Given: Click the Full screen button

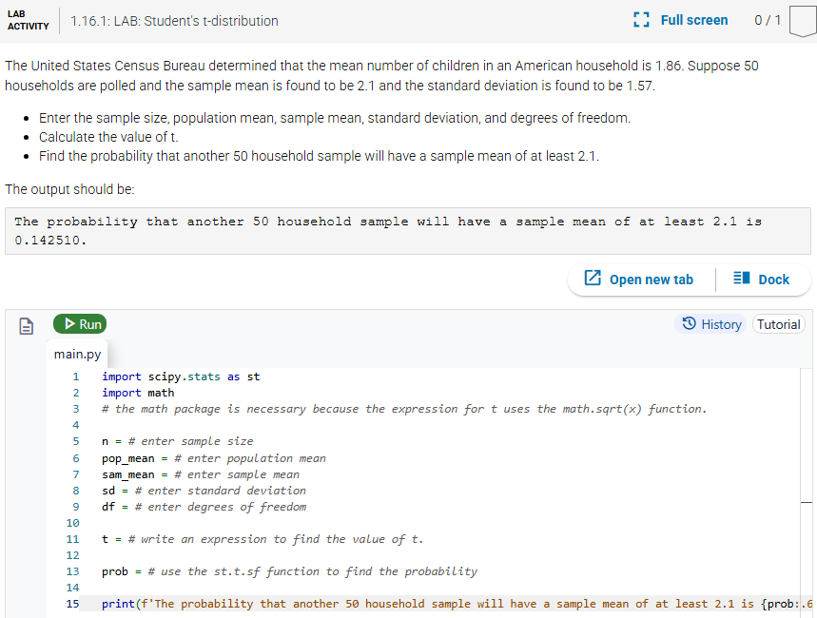Looking at the screenshot, I should tap(680, 20).
